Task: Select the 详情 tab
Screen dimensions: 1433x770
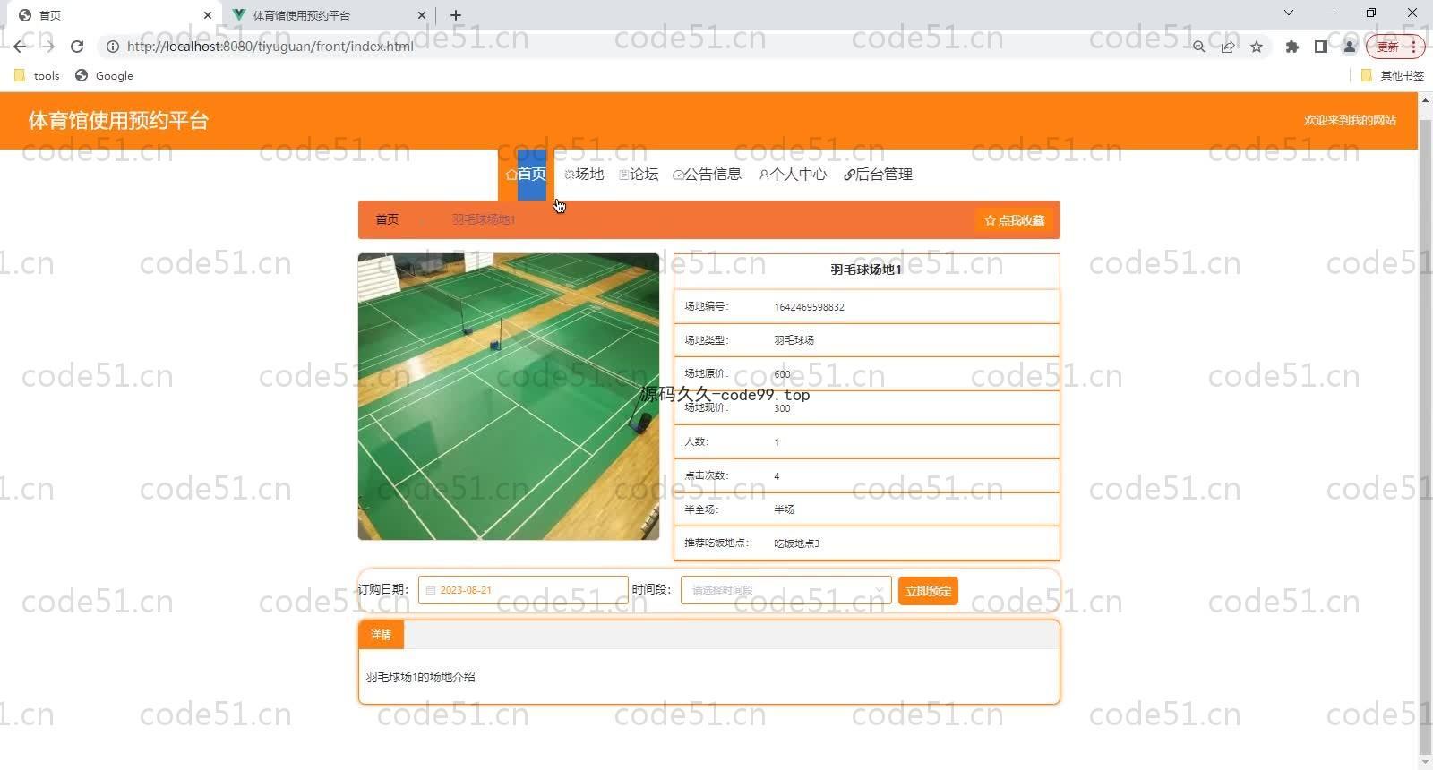Action: [x=381, y=635]
